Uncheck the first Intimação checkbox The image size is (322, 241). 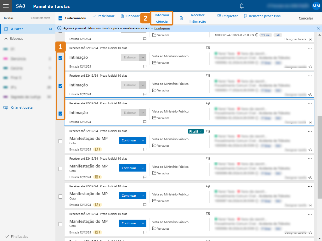[x=60, y=58]
